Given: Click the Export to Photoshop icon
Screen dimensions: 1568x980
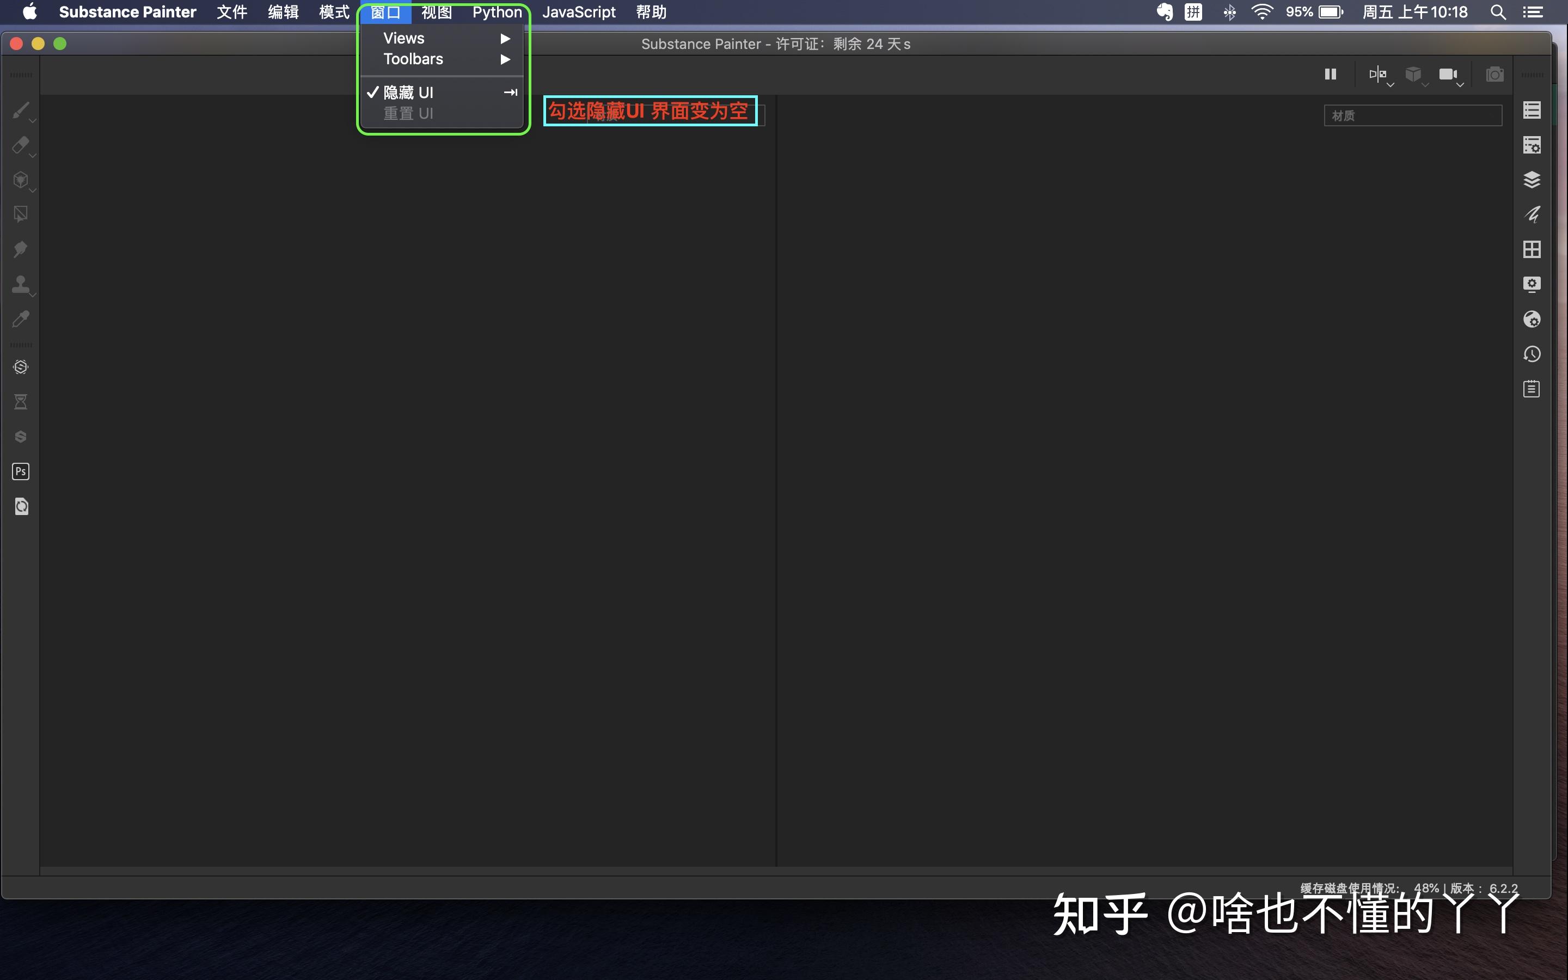Looking at the screenshot, I should point(20,471).
